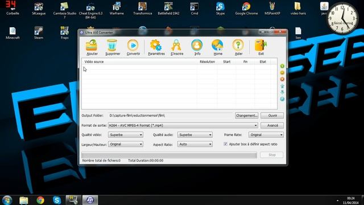The width and height of the screenshot is (364, 205).
Task: Click the move-down arrow side icon
Action: [282, 92]
